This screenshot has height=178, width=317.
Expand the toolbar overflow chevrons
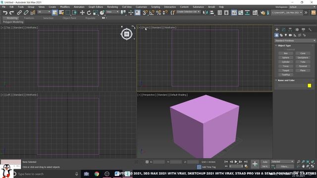click(306, 12)
